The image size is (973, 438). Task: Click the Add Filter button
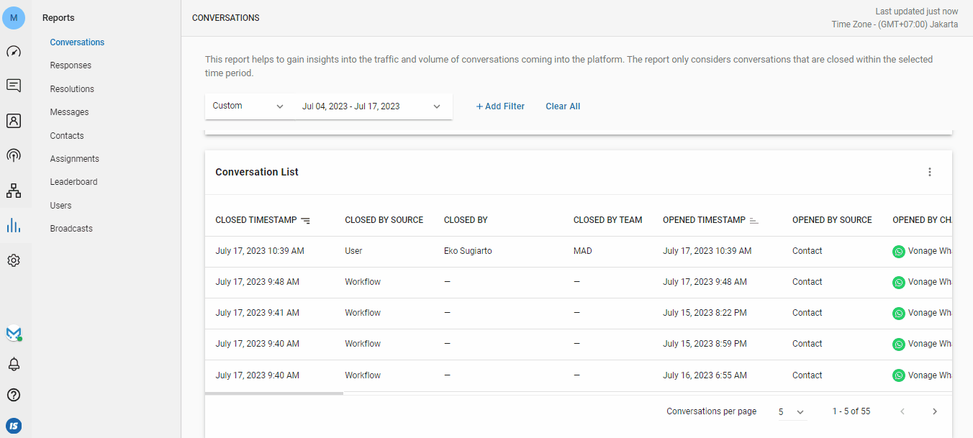coord(500,106)
